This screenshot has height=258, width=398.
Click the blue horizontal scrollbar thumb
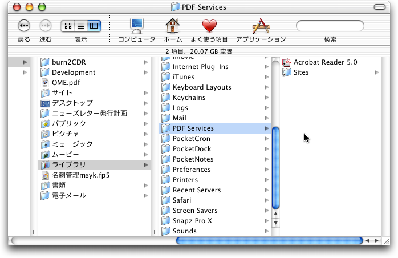[x=269, y=241]
